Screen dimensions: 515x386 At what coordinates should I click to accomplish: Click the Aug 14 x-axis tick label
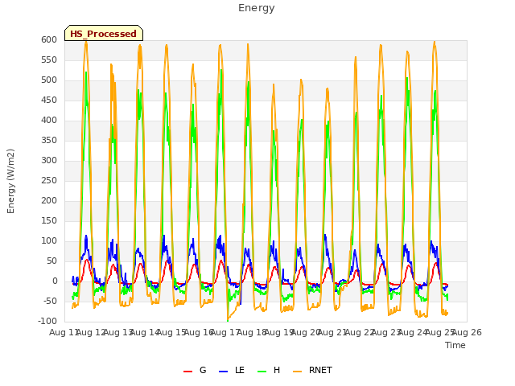pos(145,332)
